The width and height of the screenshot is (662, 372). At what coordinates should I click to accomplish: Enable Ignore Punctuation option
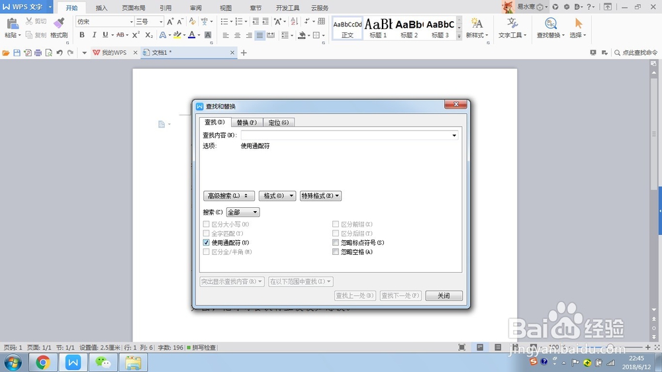pos(336,243)
